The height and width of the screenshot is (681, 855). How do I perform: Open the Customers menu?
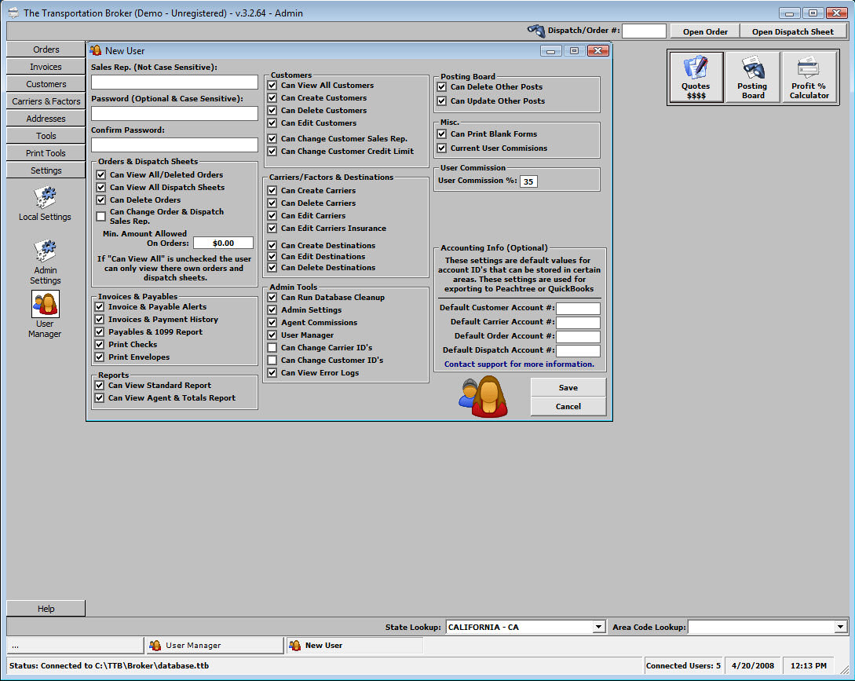coord(46,84)
